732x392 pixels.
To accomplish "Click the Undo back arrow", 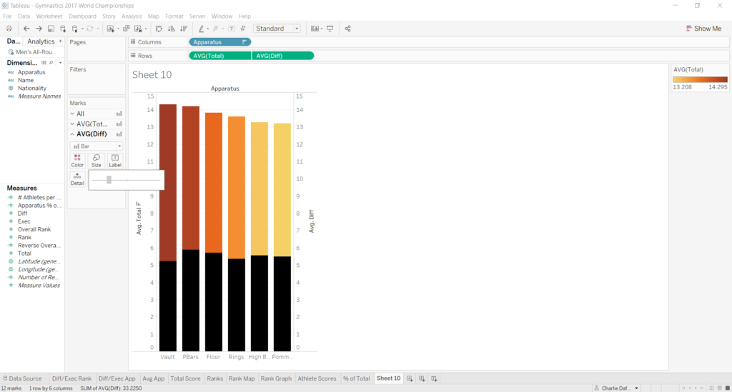I will point(26,29).
